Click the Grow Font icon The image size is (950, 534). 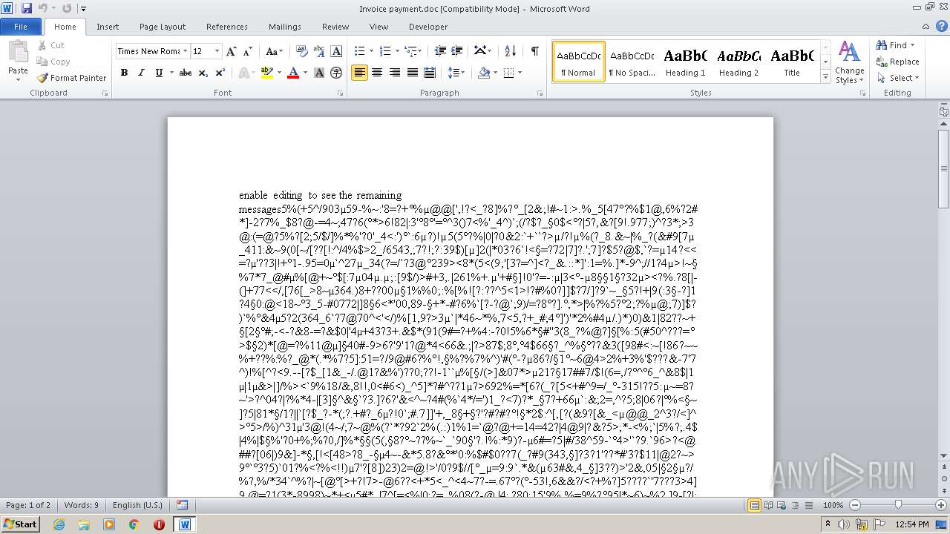tap(232, 51)
